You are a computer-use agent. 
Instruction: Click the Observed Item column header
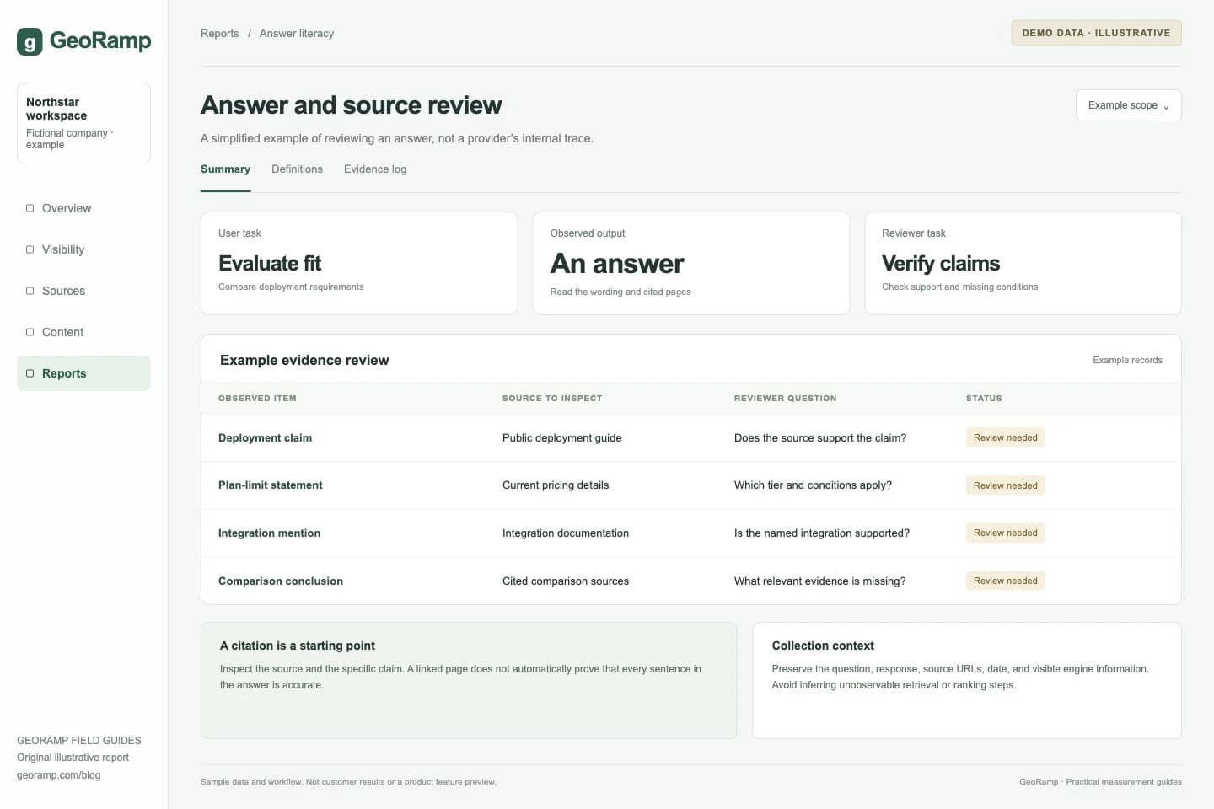tap(257, 399)
